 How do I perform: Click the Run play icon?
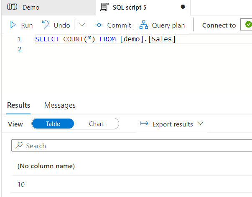tap(13, 25)
